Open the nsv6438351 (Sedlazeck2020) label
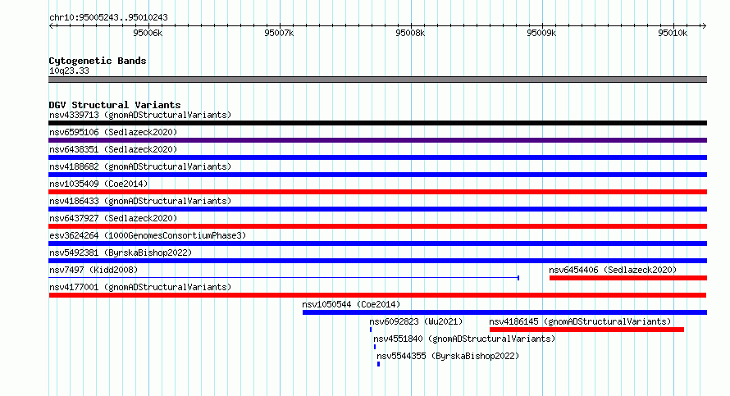This screenshot has height=396, width=730. (113, 149)
